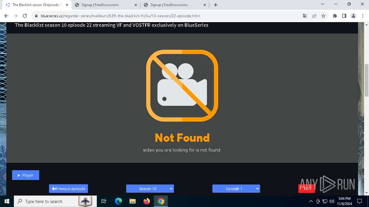The width and height of the screenshot is (369, 207).
Task: Open the Chrome three-dot menu
Action: 363,16
